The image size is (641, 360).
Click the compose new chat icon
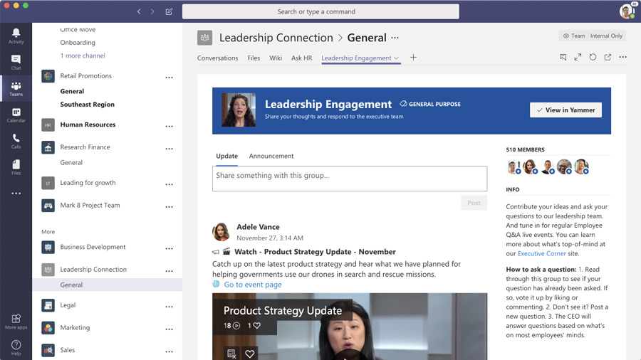(x=169, y=11)
